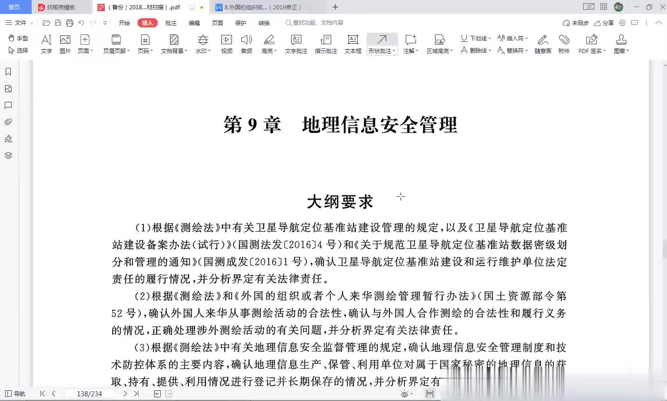Go to the next page arrow
Viewport: 667px width, 401px height.
pos(125,394)
